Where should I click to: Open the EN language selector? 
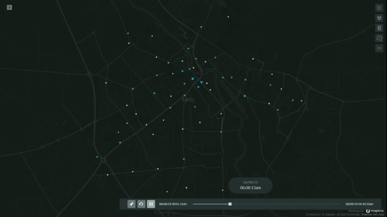(379, 48)
